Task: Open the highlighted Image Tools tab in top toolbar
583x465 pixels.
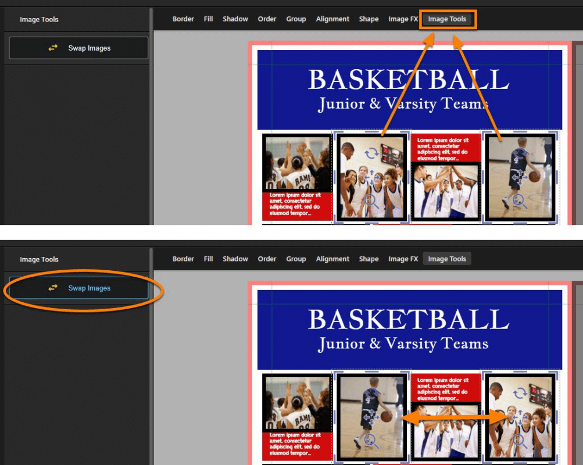Action: point(447,19)
